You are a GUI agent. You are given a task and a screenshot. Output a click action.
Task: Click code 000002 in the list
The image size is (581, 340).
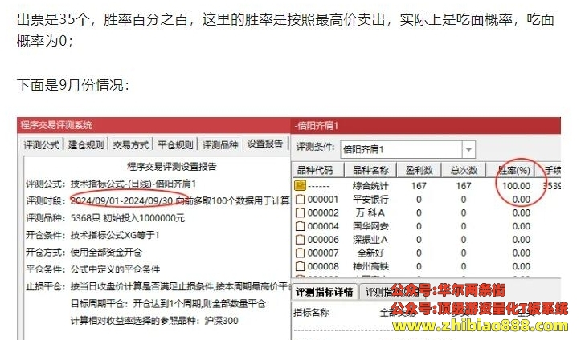pyautogui.click(x=323, y=212)
